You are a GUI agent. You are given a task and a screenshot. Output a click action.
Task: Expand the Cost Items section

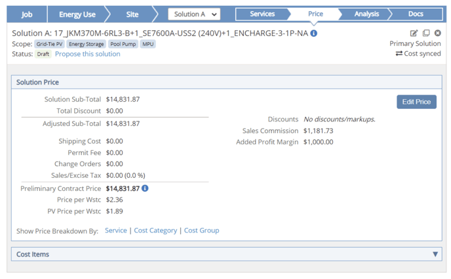pos(435,254)
